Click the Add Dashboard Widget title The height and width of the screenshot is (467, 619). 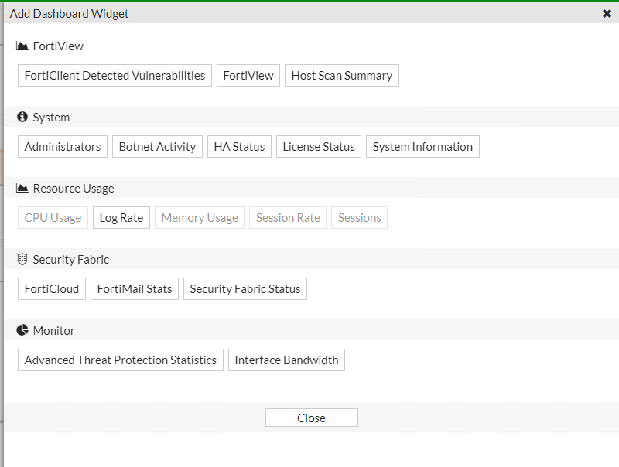pos(69,14)
